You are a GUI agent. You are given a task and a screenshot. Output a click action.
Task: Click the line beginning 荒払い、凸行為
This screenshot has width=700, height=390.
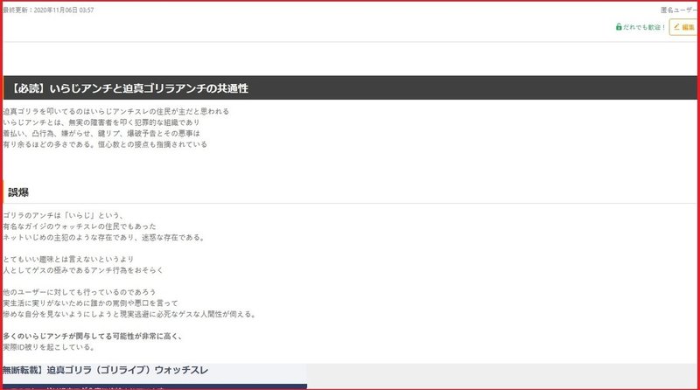click(101, 134)
